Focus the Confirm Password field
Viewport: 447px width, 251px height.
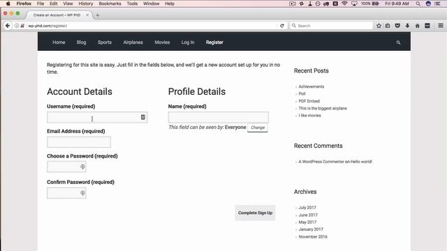click(66, 193)
